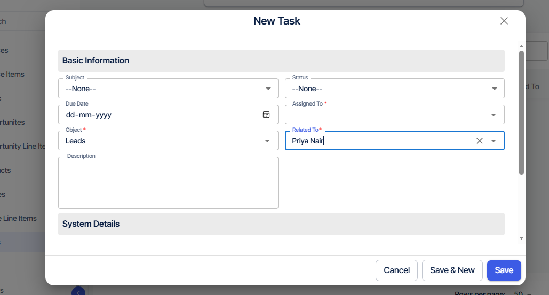Open the Status dropdown

pyautogui.click(x=395, y=89)
